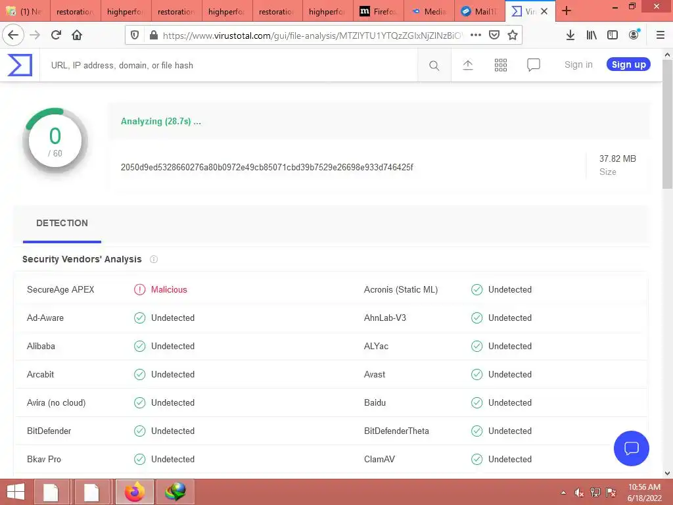Click the VirusTotal logo icon
Image resolution: width=673 pixels, height=505 pixels.
tap(20, 65)
